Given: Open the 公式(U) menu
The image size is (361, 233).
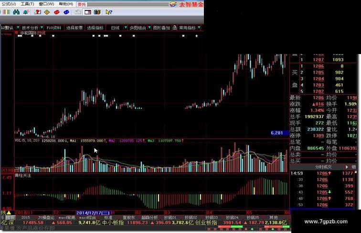Looking at the screenshot, I should 9,4.
